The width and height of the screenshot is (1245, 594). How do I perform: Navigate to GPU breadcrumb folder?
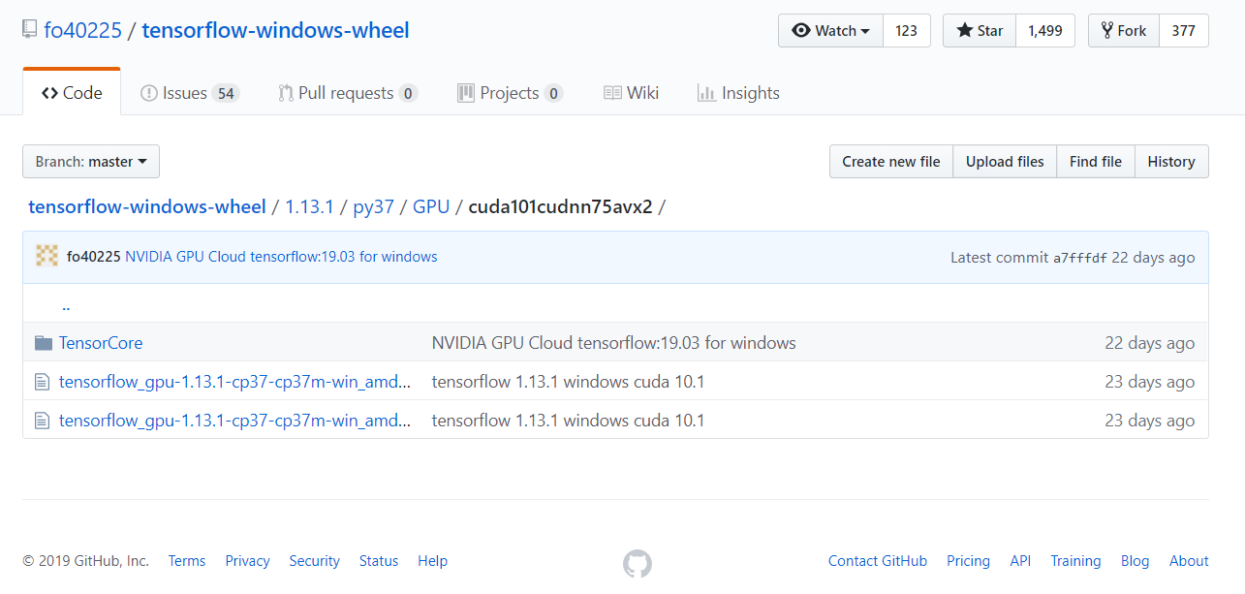pyautogui.click(x=431, y=206)
